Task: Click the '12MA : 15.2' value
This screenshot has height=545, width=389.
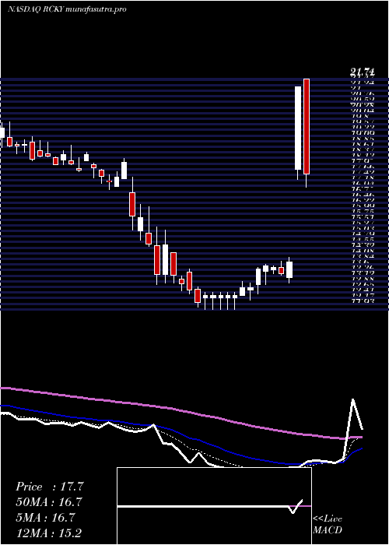Action: [x=49, y=533]
